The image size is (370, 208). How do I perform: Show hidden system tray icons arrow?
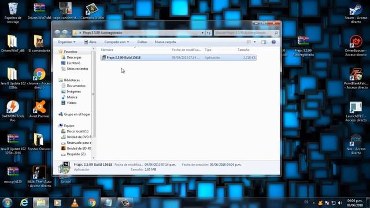coord(313,203)
